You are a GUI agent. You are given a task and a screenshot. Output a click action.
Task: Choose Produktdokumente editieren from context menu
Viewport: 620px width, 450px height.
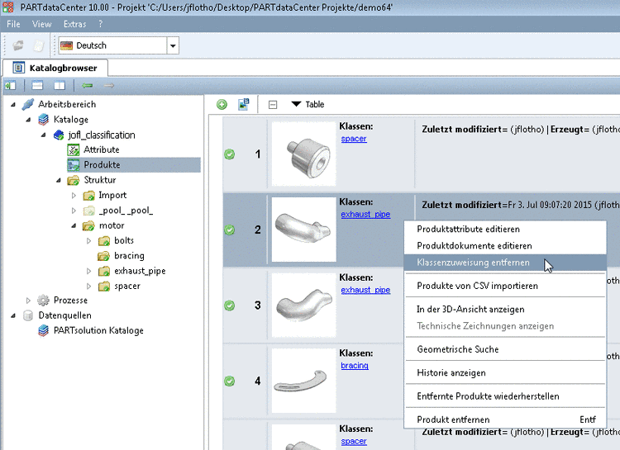point(505,246)
